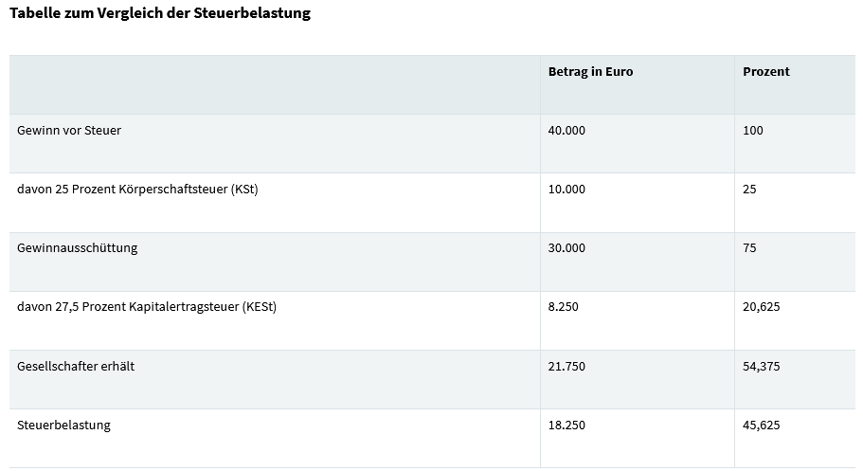
Task: Select the 54,375 percent value cell
Action: (x=762, y=366)
